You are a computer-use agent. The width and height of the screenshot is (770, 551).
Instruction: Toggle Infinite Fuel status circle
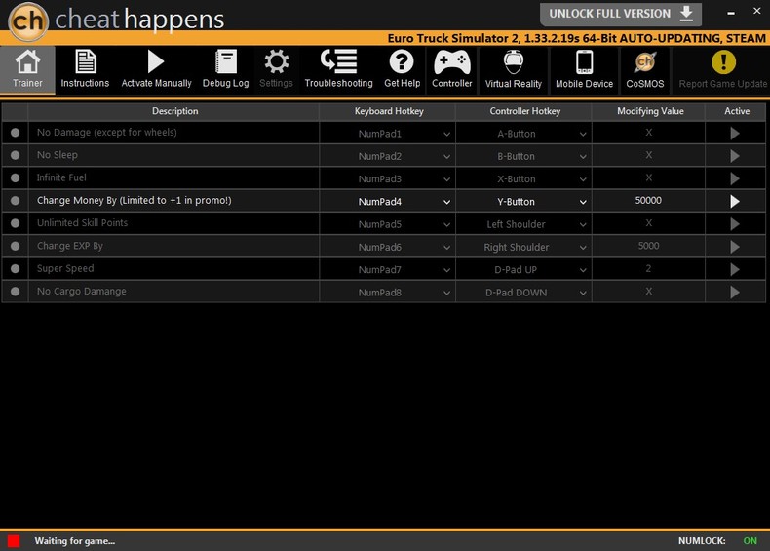point(16,177)
